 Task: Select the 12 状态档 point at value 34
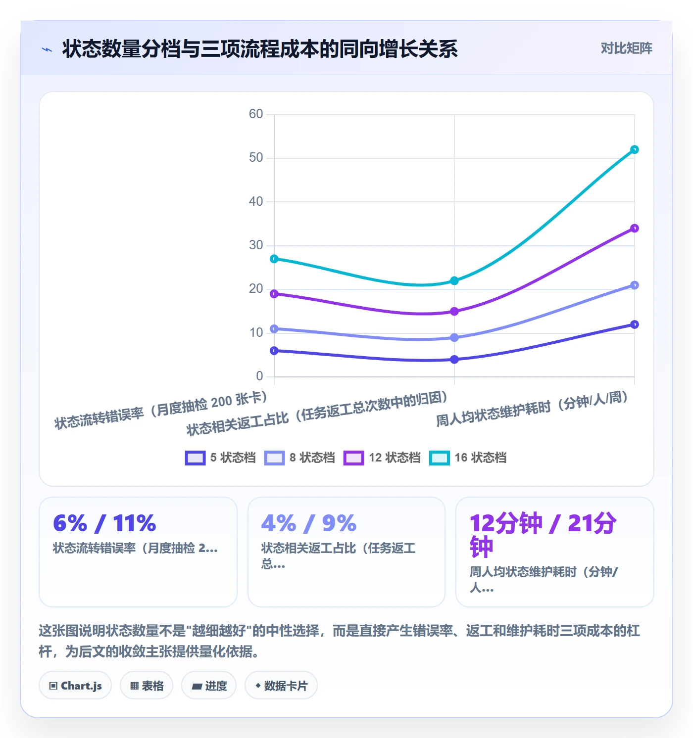point(635,228)
